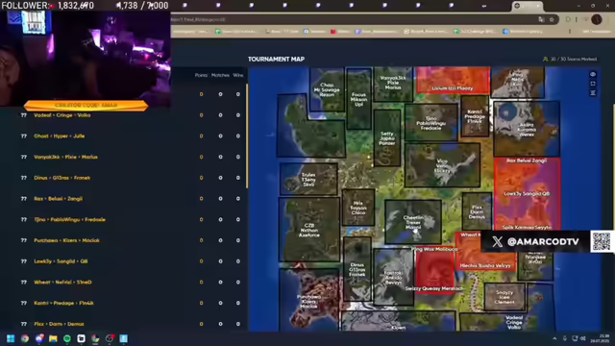615x346 pixels.
Task: Open Chrome from the taskbar
Action: pos(25,338)
